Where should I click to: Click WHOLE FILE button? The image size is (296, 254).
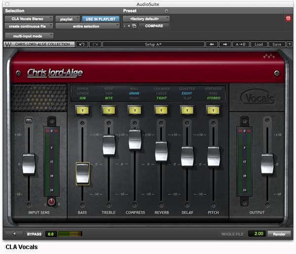click(x=232, y=234)
